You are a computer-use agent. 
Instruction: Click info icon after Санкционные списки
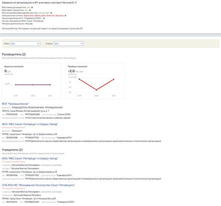[x=66, y=15]
